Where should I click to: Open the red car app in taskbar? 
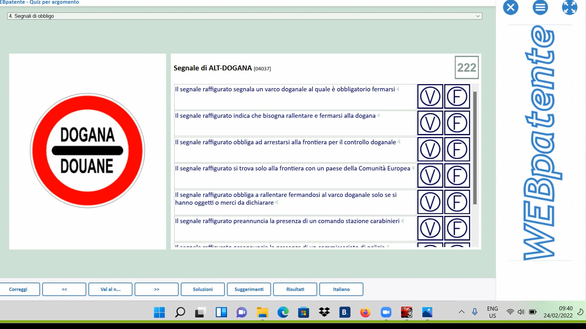[x=407, y=312]
